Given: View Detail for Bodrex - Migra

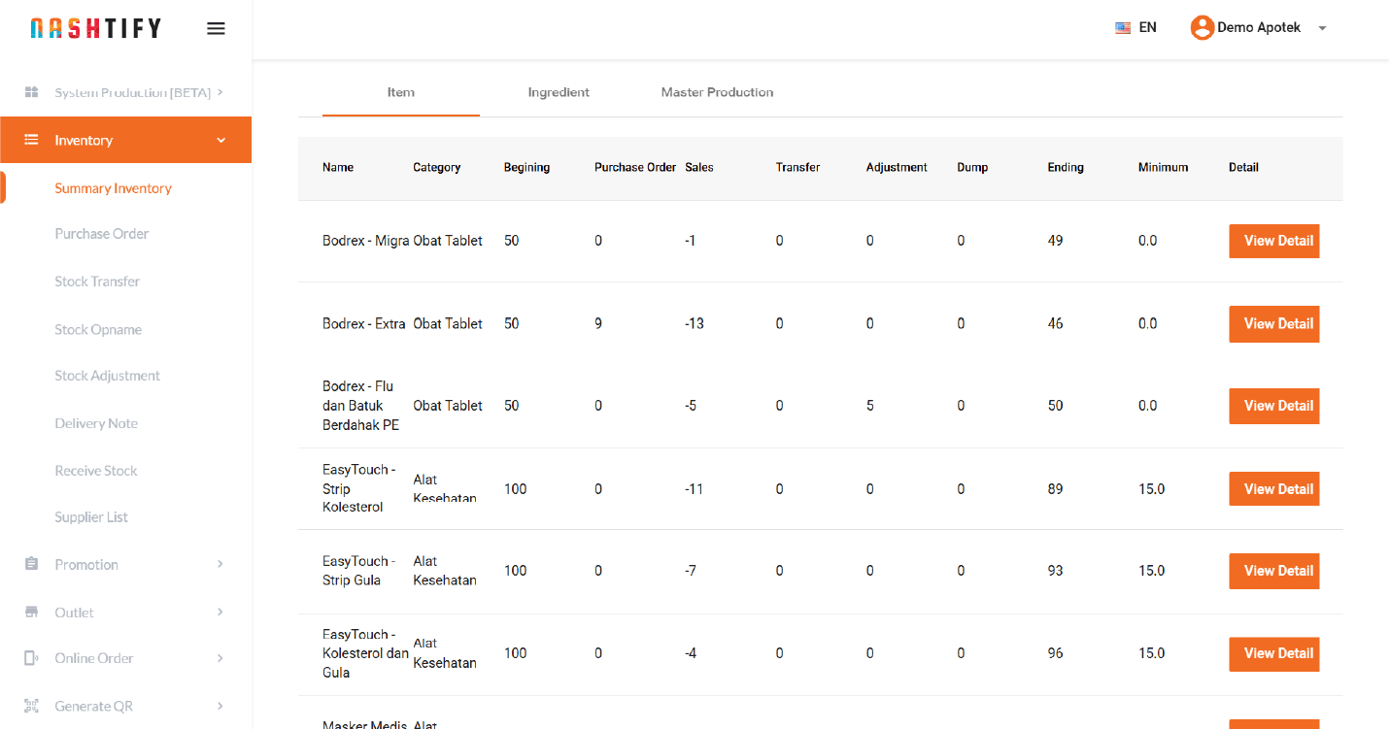Looking at the screenshot, I should [1273, 241].
